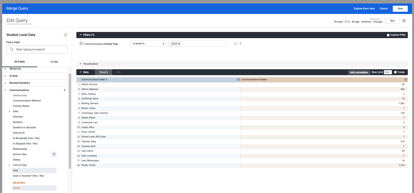Viewport: 414px width, 193px height.
Task: Focus the Find a Field search box
Action: (37, 49)
